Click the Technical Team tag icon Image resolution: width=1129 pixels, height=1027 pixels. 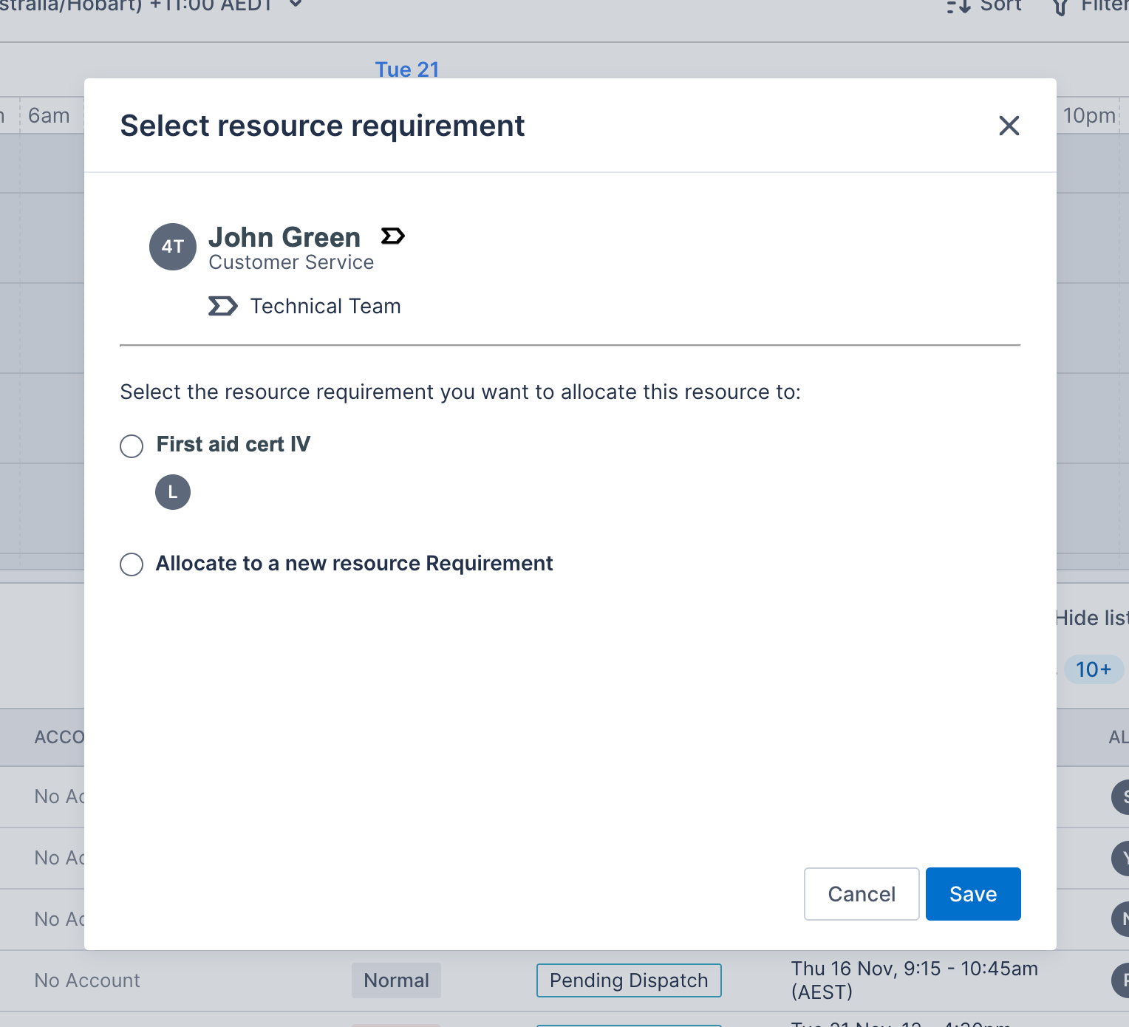[223, 305]
